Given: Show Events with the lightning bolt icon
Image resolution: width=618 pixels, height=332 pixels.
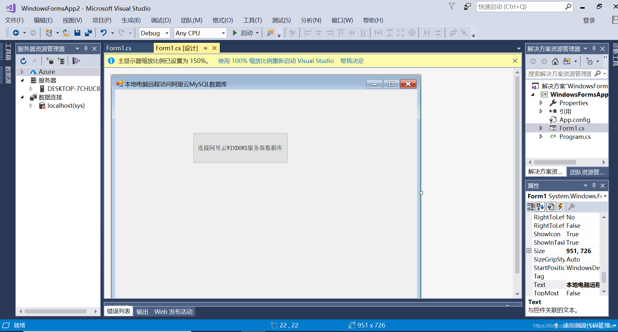Looking at the screenshot, I should pyautogui.click(x=560, y=207).
